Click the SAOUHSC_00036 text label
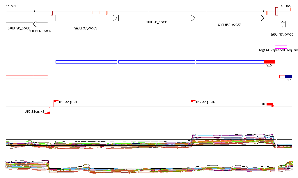The image size is (298, 178). coord(156,22)
